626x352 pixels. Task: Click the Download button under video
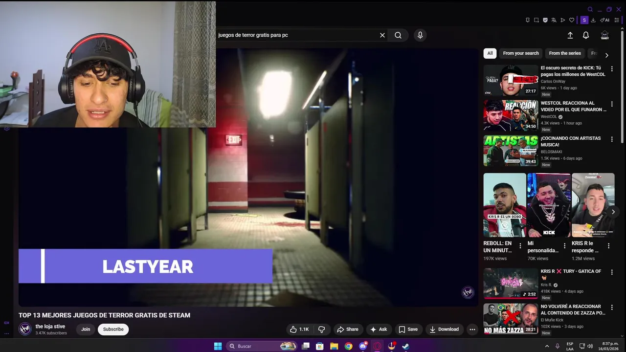(x=444, y=330)
